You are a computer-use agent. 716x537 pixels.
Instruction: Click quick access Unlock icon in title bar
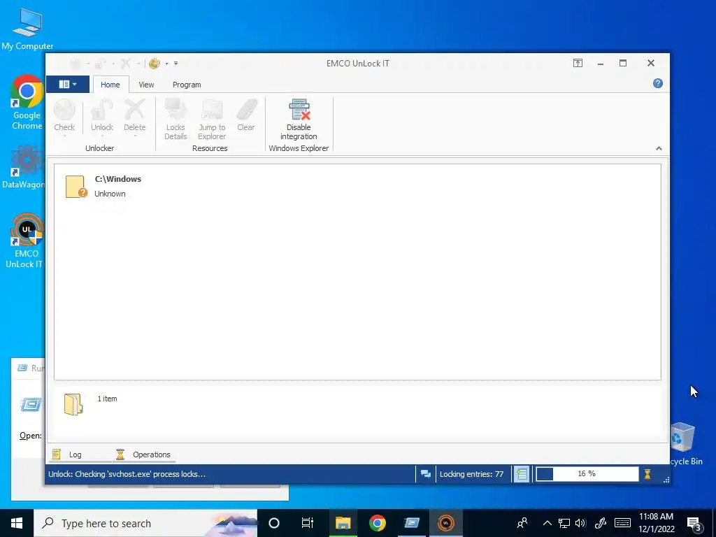click(101, 64)
